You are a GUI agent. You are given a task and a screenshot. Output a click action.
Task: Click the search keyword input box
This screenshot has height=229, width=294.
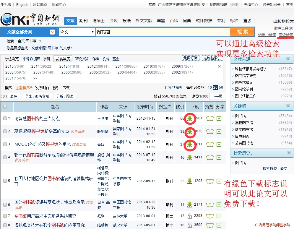pos(163,32)
